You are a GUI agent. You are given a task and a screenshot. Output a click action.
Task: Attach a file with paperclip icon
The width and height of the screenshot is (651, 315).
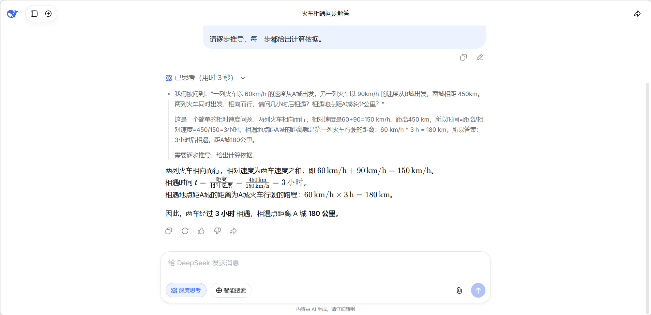[459, 290]
